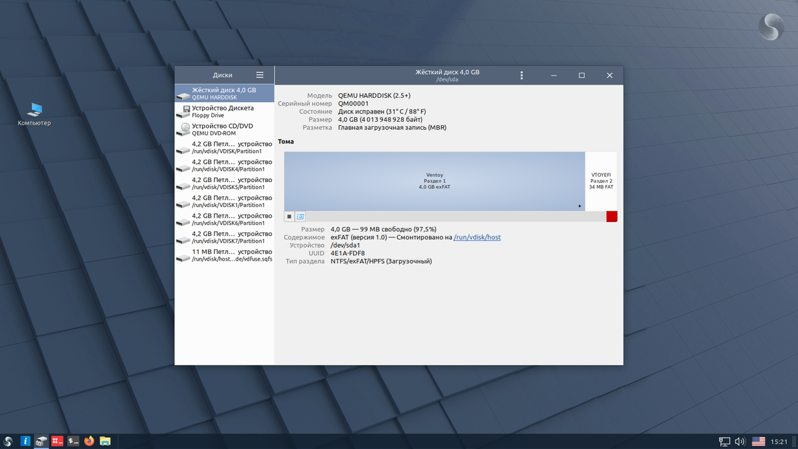Viewport: 798px width, 449px height.
Task: Select Жёсткий диск 4,0 GB drive
Action: (224, 94)
